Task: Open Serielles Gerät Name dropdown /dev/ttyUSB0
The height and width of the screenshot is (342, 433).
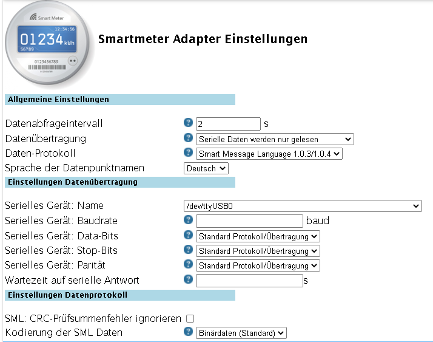Action: pyautogui.click(x=303, y=206)
